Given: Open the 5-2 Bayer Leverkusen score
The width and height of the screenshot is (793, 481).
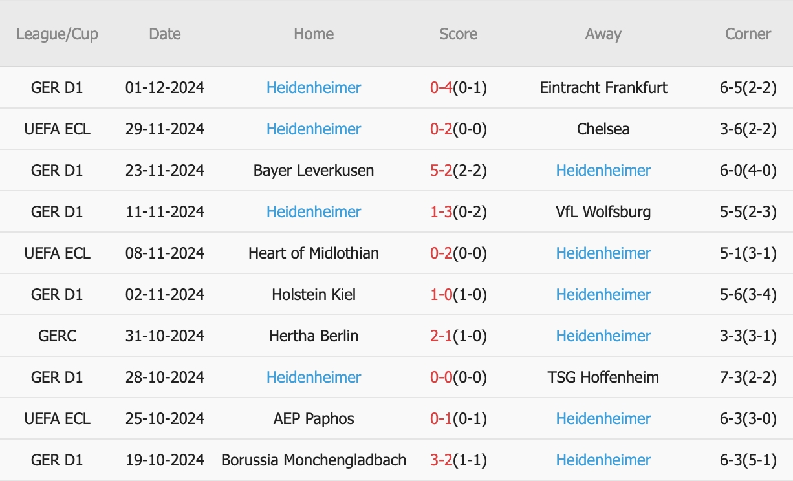Looking at the screenshot, I should (x=440, y=171).
